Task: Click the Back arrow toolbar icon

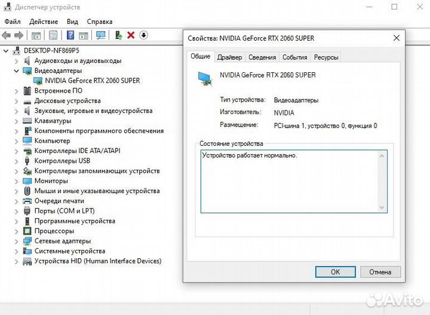Action: coord(6,35)
